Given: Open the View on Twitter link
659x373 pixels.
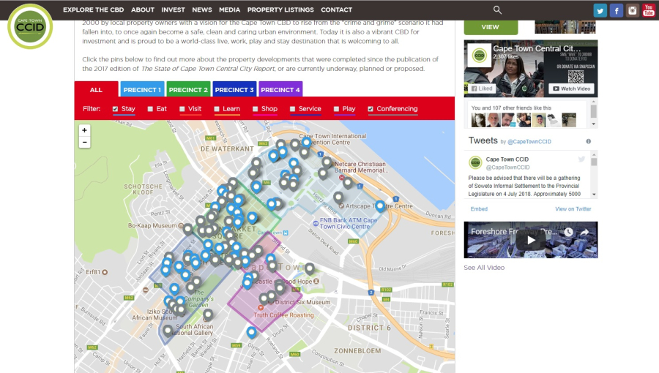Looking at the screenshot, I should click(x=573, y=209).
